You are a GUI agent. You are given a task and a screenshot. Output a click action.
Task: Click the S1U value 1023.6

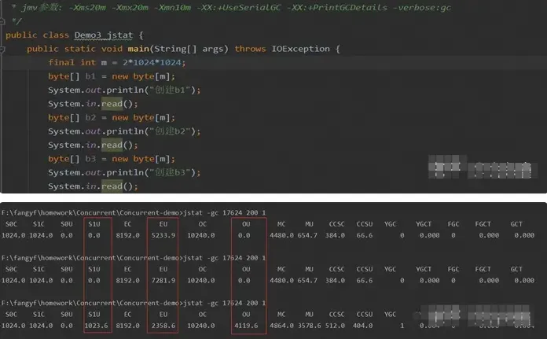[x=97, y=326]
